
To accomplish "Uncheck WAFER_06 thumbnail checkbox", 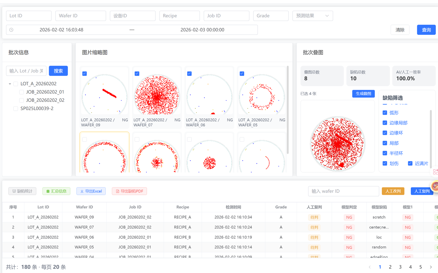I will (x=189, y=74).
